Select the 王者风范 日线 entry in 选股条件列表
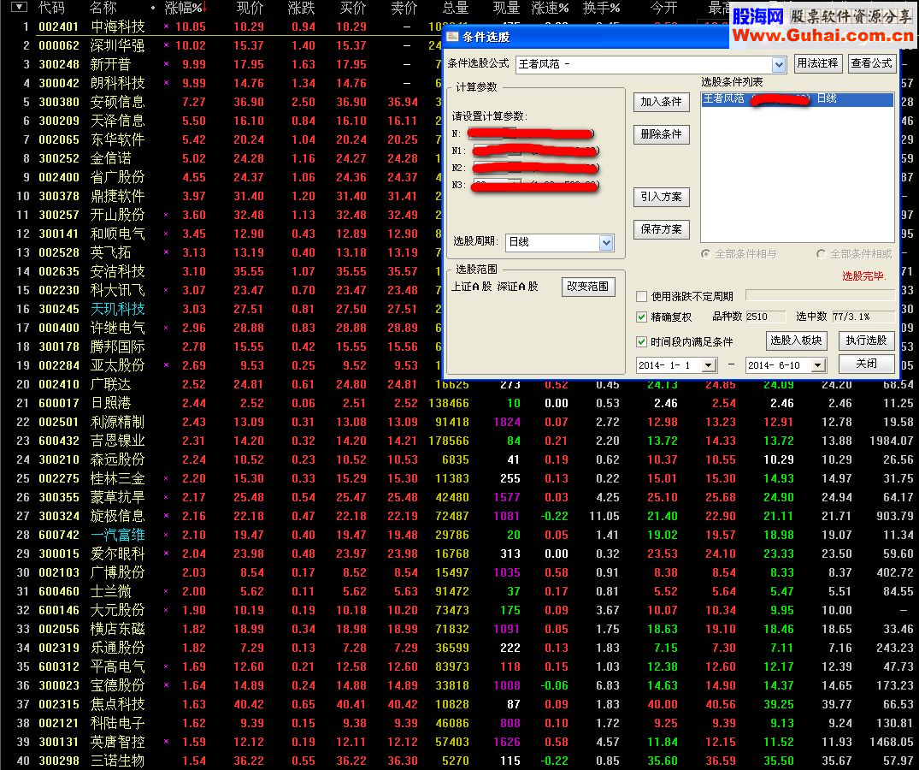Viewport: 919px width, 770px height. (797, 99)
